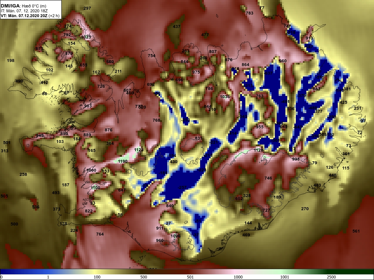This screenshot has width=374, height=280.
Task: Click the map value '270'
Action: (305, 209)
